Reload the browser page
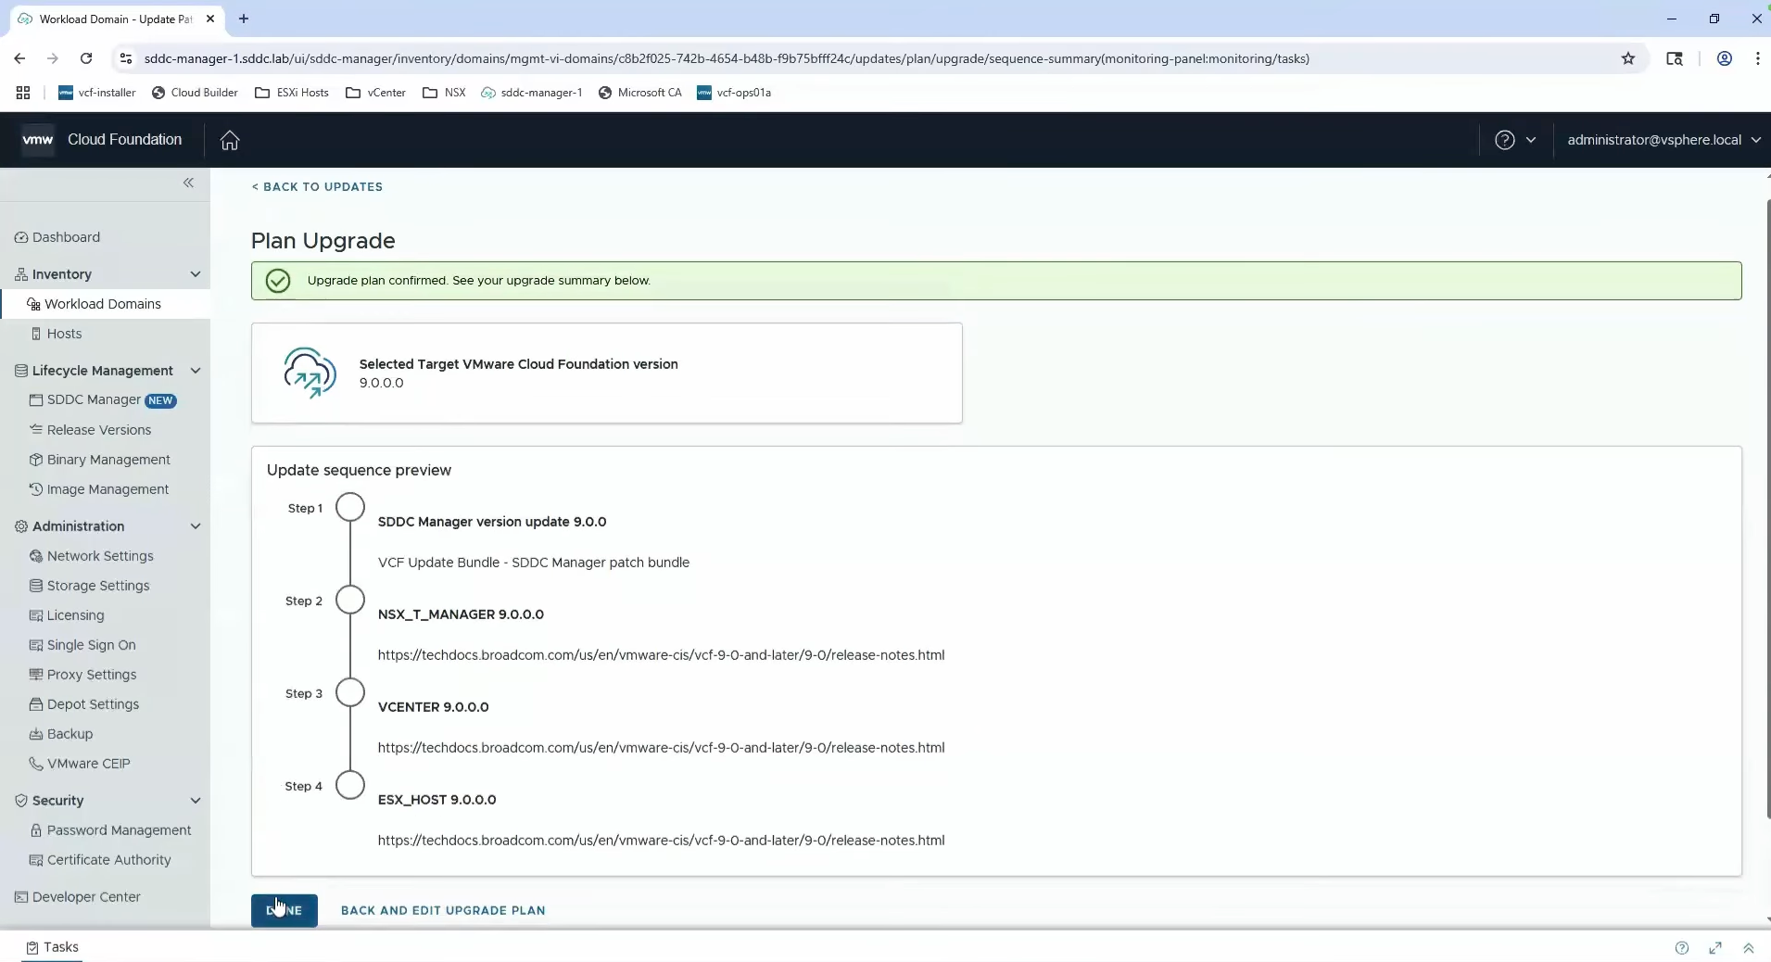Screen dimensions: 1771x962 pos(86,58)
